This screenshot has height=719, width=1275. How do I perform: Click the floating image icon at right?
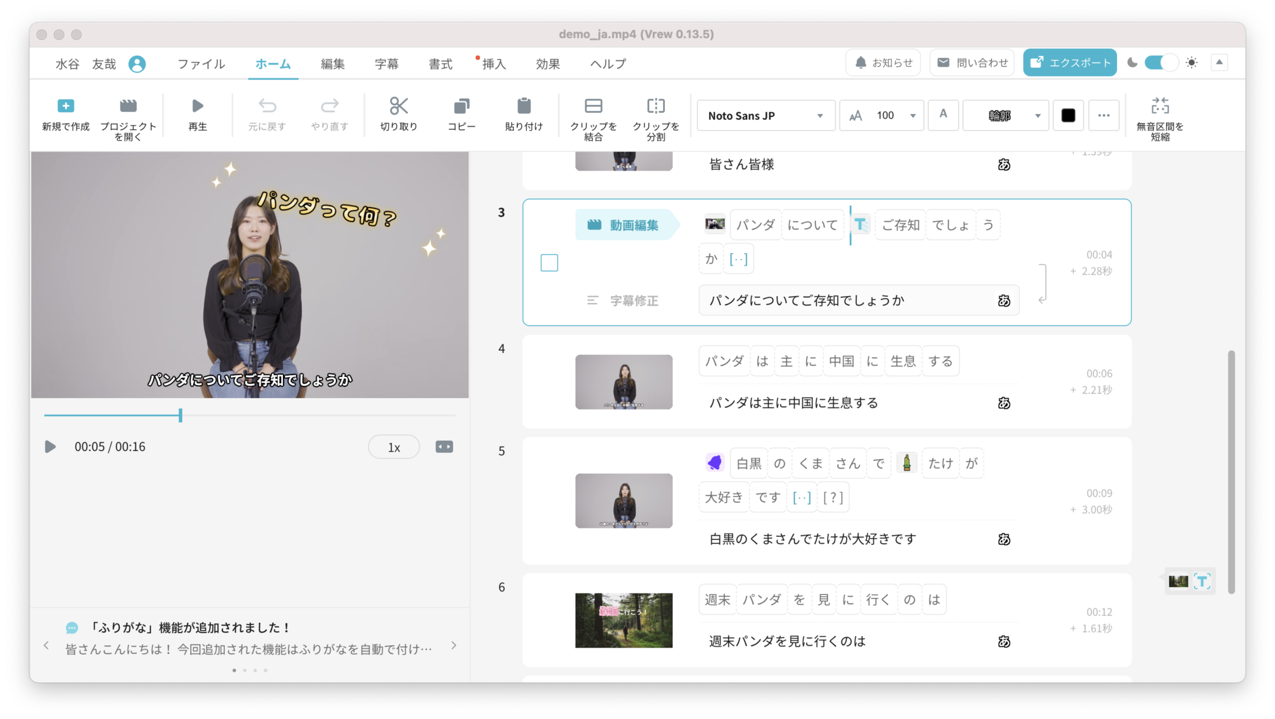point(1178,581)
